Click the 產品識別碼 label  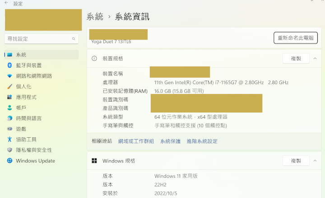point(116,108)
